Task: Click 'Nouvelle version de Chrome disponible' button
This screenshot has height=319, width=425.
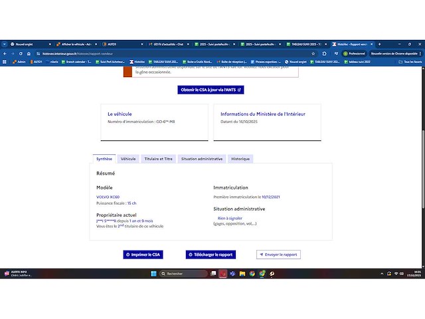Action: [394, 53]
